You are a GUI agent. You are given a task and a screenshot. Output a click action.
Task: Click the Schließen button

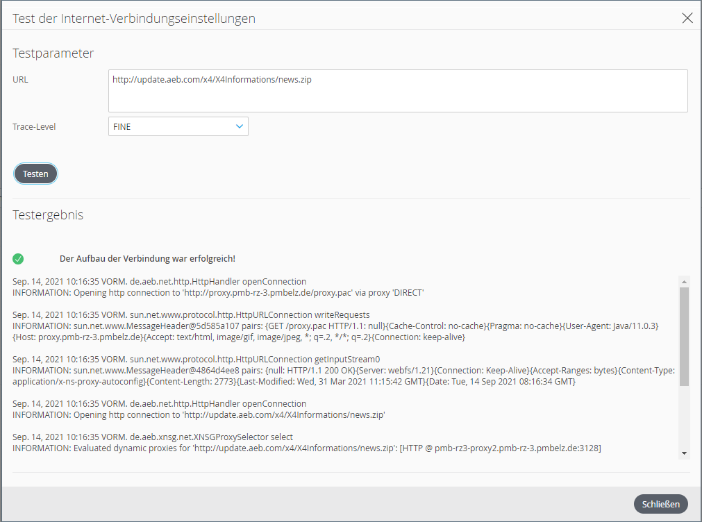click(660, 504)
